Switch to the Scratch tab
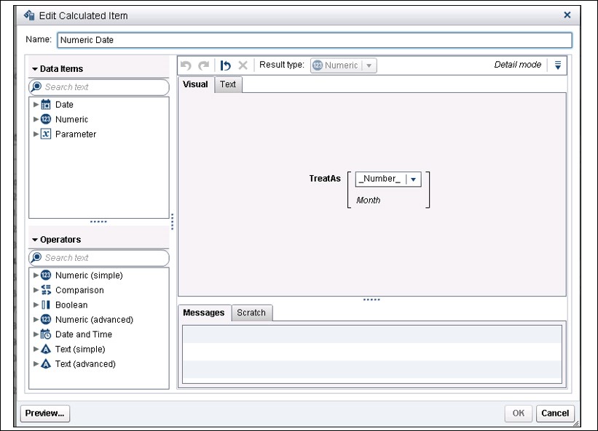Screen dimensions: 598x431 251,313
